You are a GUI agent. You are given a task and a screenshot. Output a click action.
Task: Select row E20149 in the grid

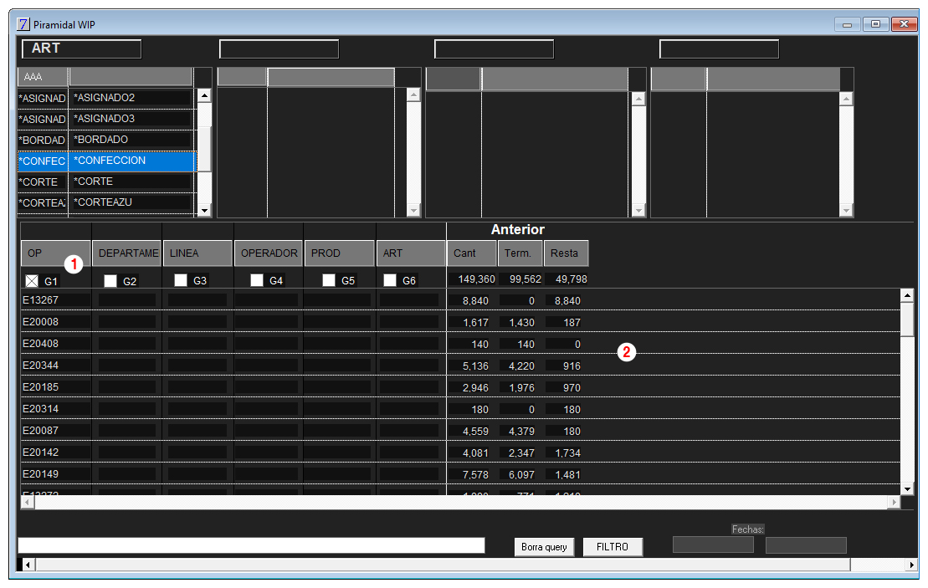(x=460, y=474)
